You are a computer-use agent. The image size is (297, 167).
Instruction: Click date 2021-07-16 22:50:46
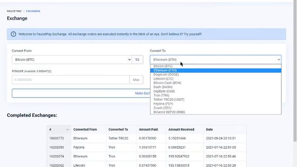tap(221, 156)
